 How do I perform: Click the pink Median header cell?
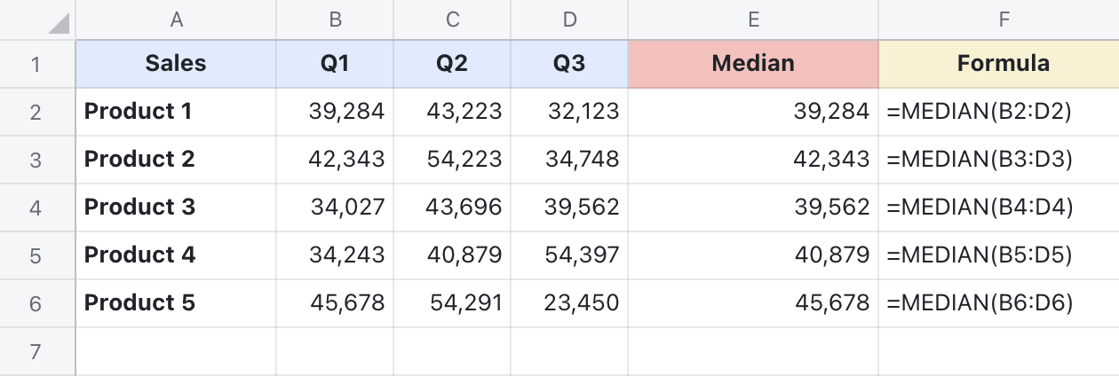(x=753, y=64)
